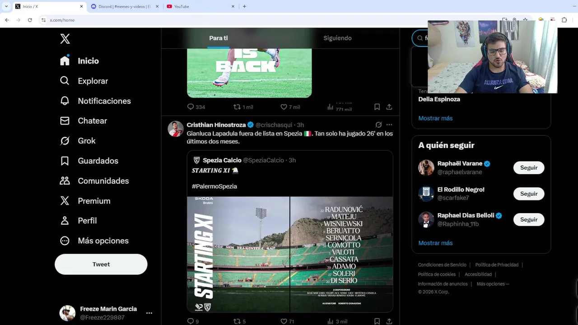
Task: Switch to the Para ti tab
Action: click(x=219, y=38)
